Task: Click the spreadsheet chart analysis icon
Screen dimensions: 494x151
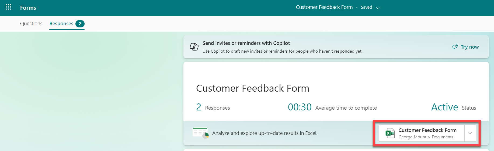Action: point(200,133)
